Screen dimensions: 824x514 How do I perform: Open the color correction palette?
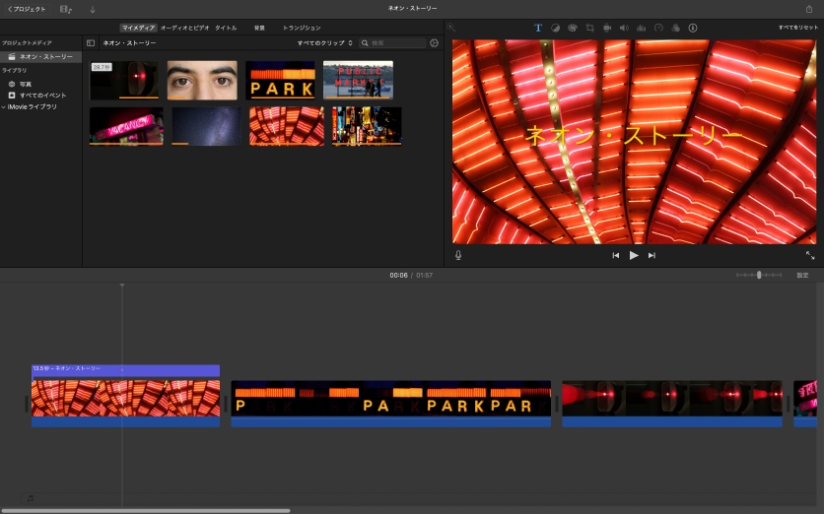click(x=572, y=28)
